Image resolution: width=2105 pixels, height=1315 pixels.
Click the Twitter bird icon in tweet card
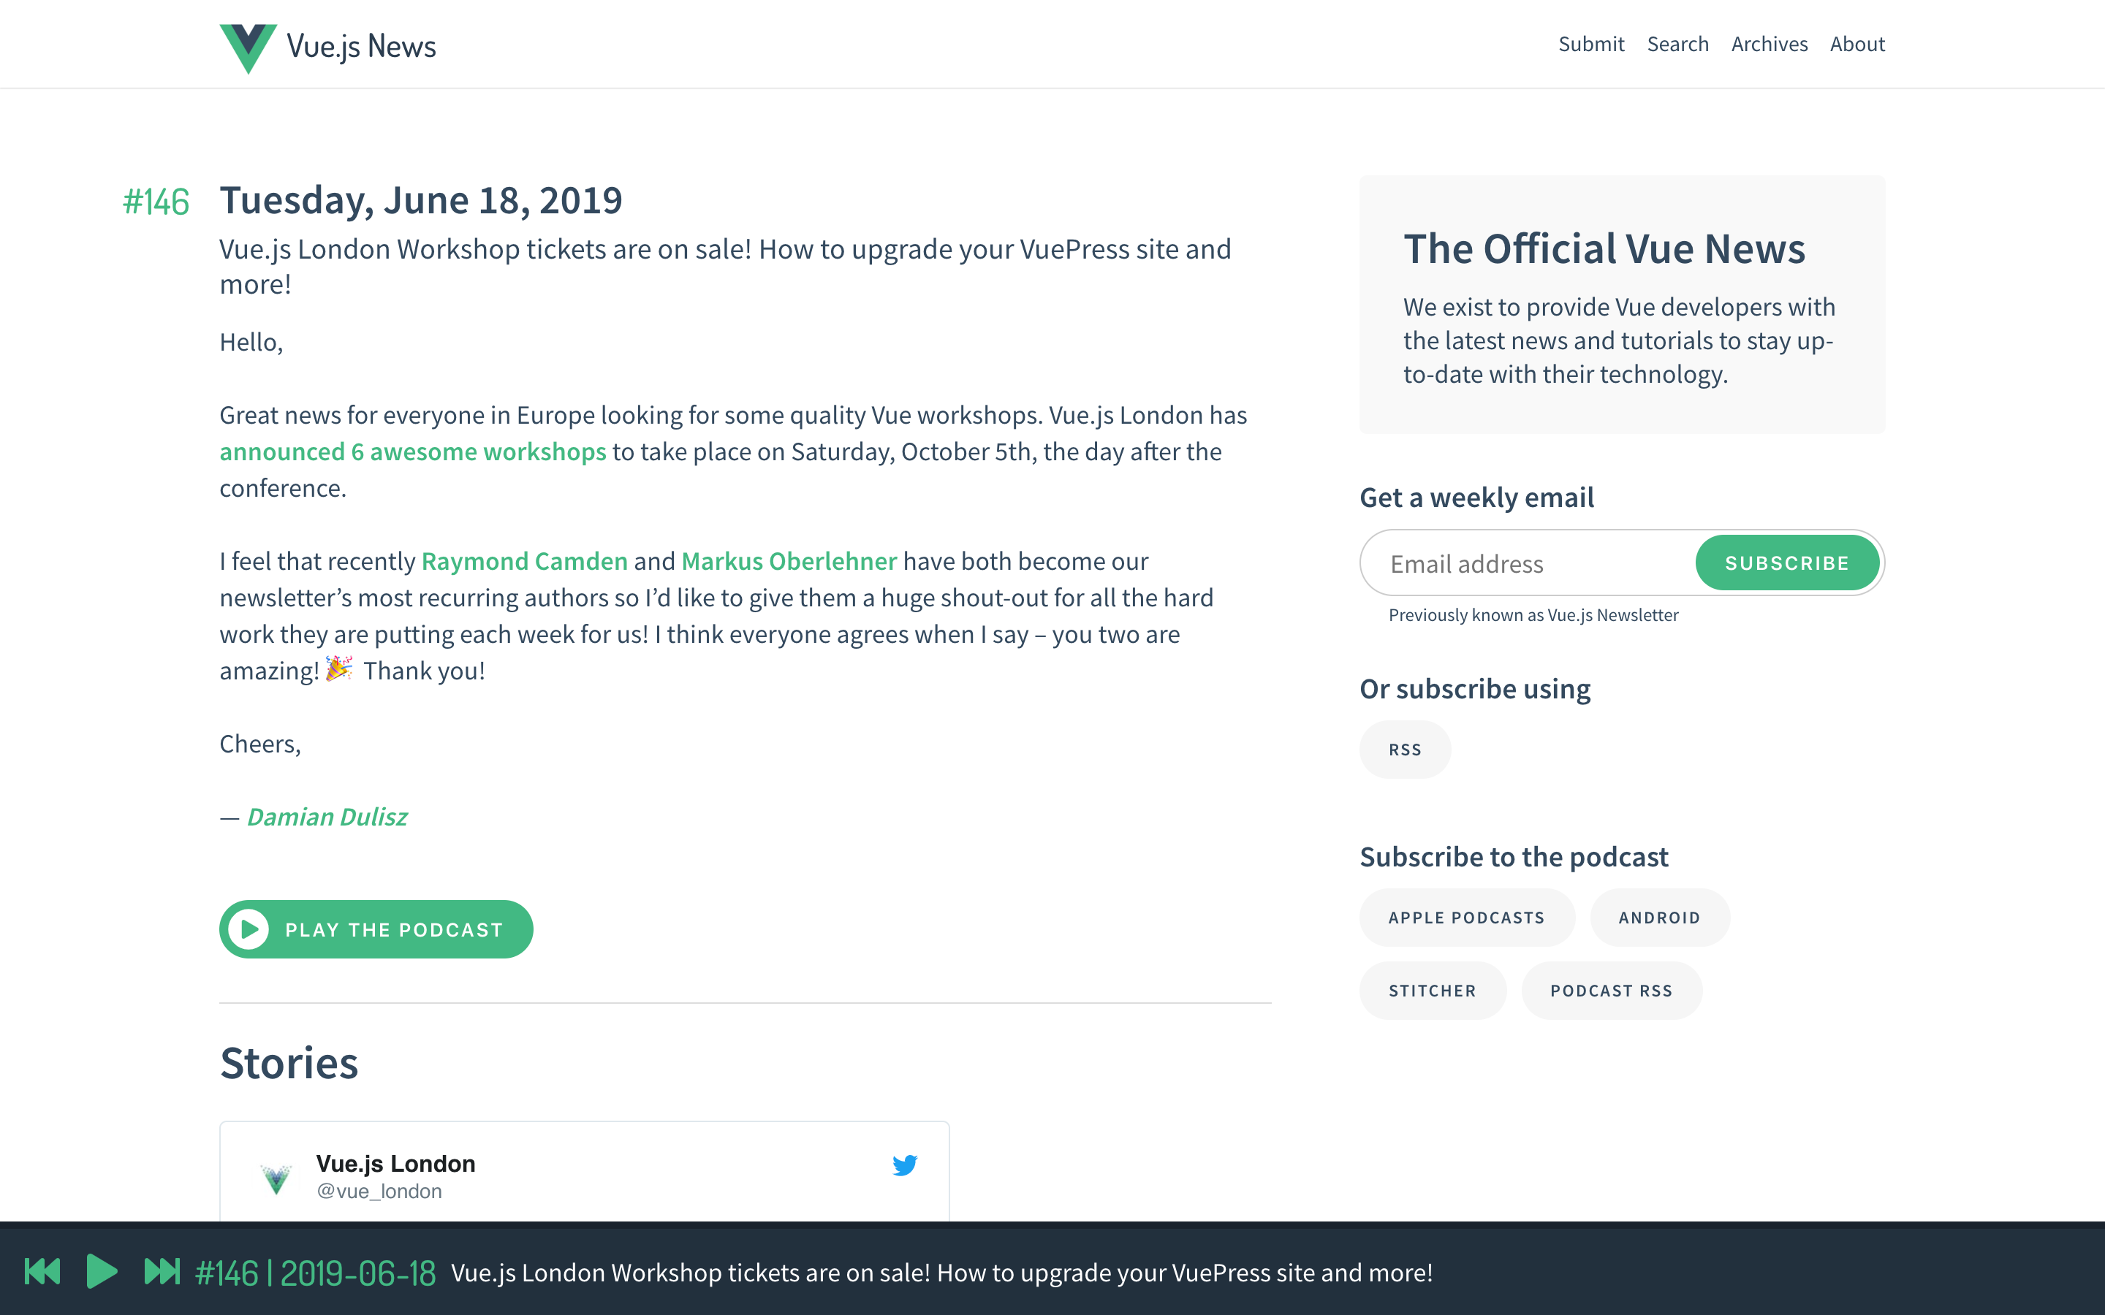pos(905,1165)
